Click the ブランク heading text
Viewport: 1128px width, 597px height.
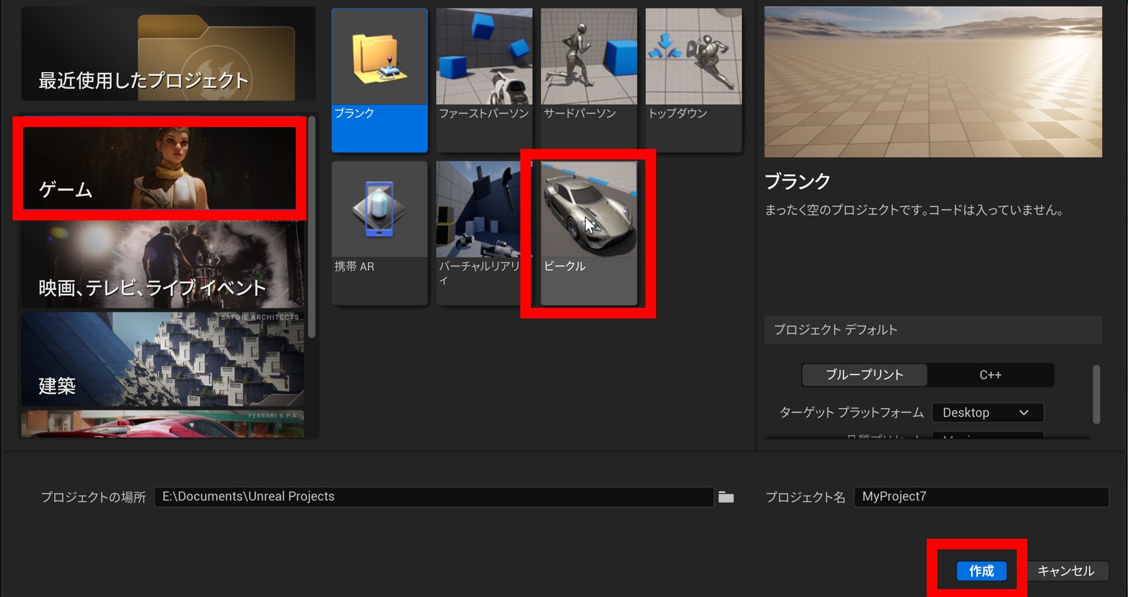pos(798,181)
